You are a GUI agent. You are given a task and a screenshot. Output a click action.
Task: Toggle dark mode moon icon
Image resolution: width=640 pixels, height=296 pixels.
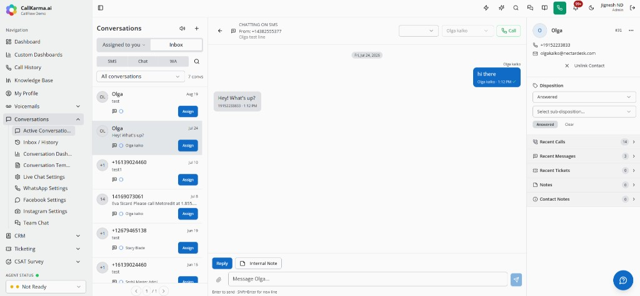(591, 7)
